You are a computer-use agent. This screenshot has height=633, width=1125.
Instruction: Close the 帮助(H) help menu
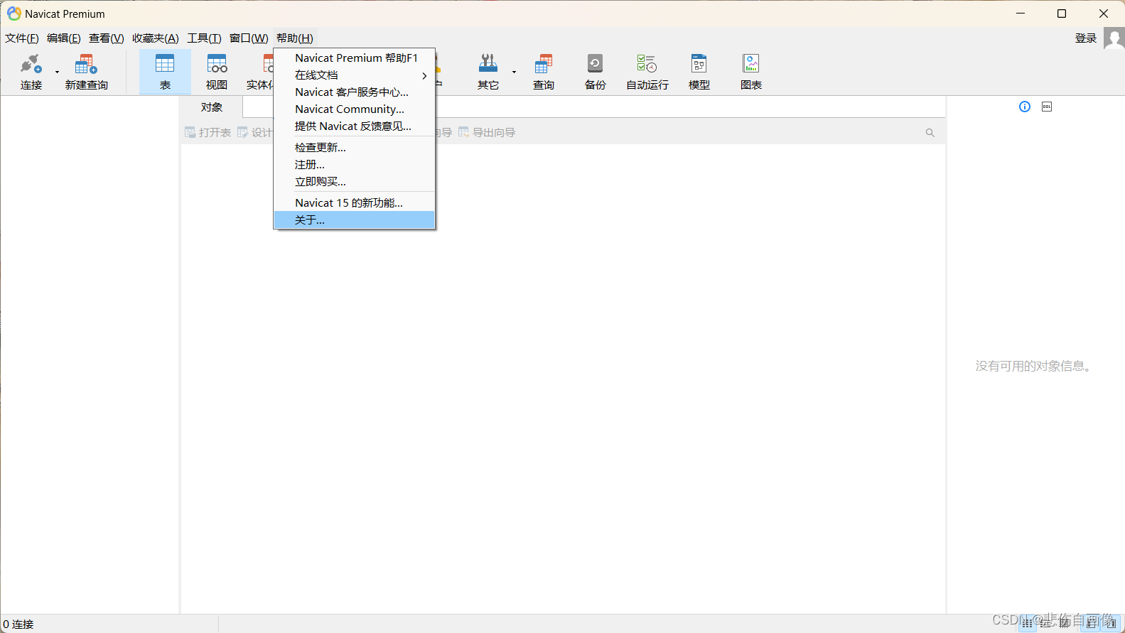pos(295,38)
